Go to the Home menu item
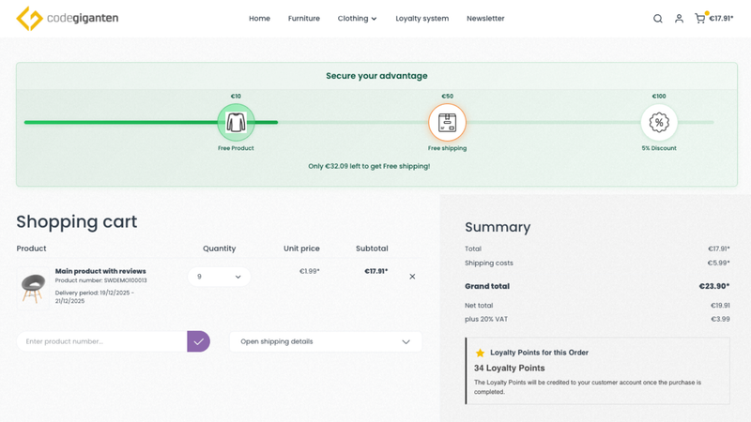This screenshot has width=751, height=422. pos(259,19)
